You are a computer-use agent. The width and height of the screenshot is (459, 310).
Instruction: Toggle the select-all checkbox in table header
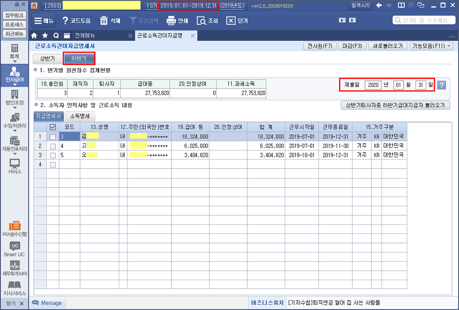coord(53,127)
